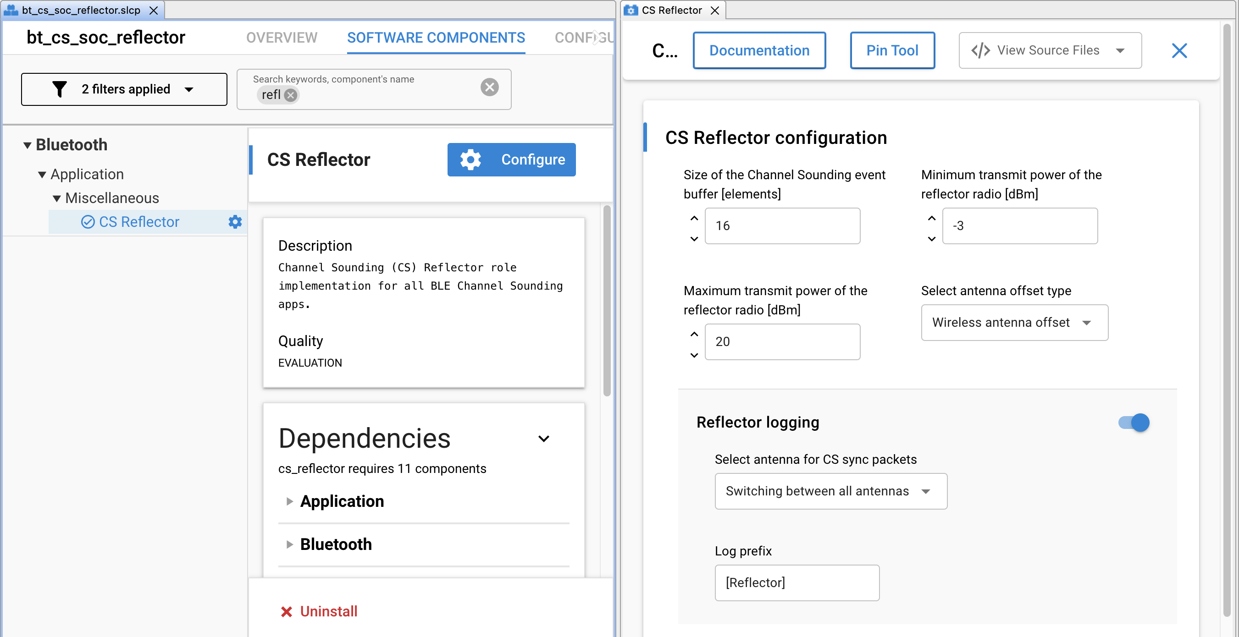The image size is (1239, 637).
Task: Open the CS sync packets antenna dropdown
Action: [830, 491]
